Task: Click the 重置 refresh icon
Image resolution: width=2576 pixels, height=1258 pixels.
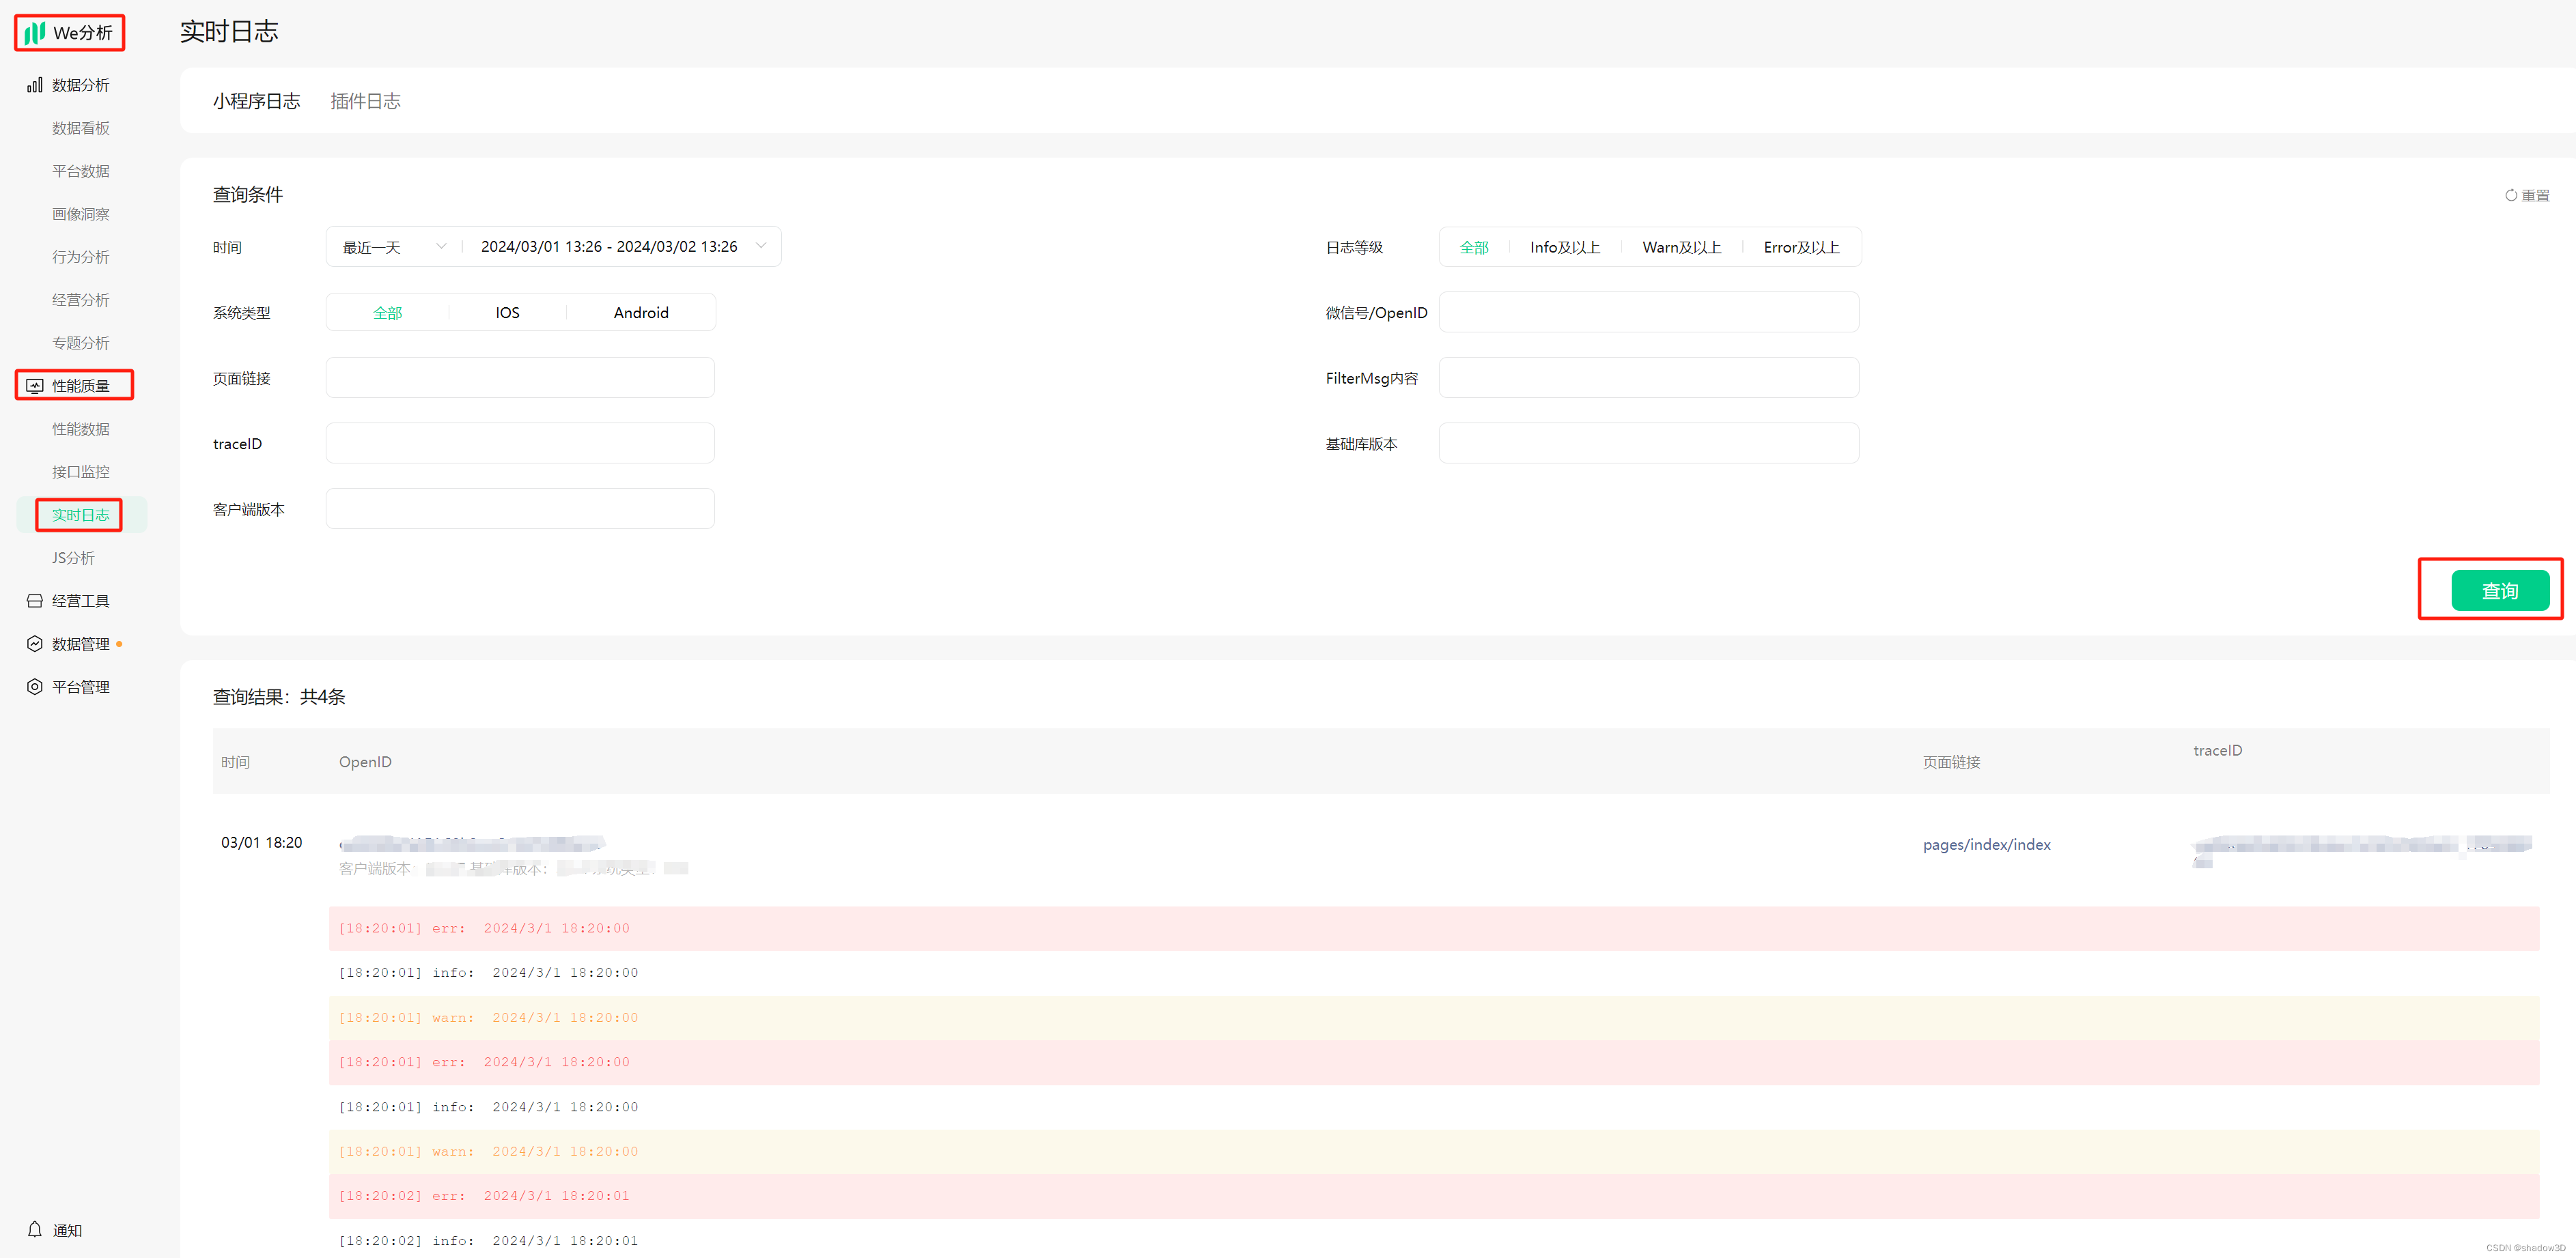Action: pyautogui.click(x=2510, y=196)
